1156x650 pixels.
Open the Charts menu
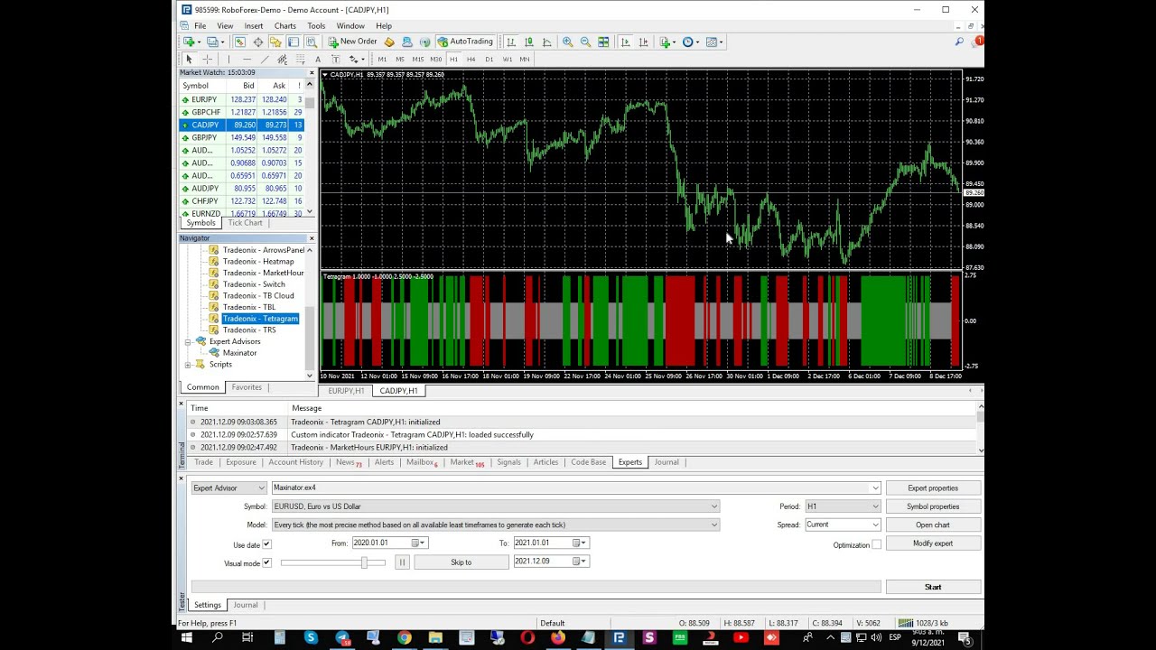(284, 26)
